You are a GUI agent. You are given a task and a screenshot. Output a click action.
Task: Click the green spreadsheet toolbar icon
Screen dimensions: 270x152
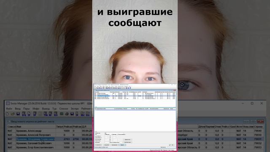point(62,114)
